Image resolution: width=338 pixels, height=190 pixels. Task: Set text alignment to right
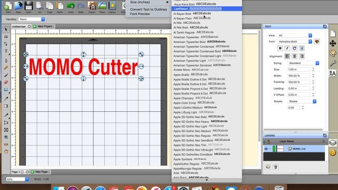[x=302, y=56]
